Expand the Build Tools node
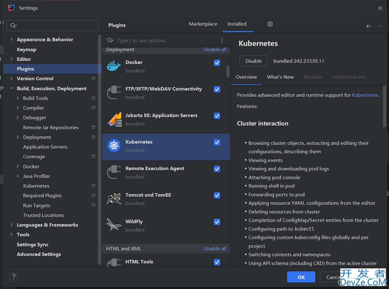Image resolution: width=389 pixels, height=289 pixels. (18, 98)
